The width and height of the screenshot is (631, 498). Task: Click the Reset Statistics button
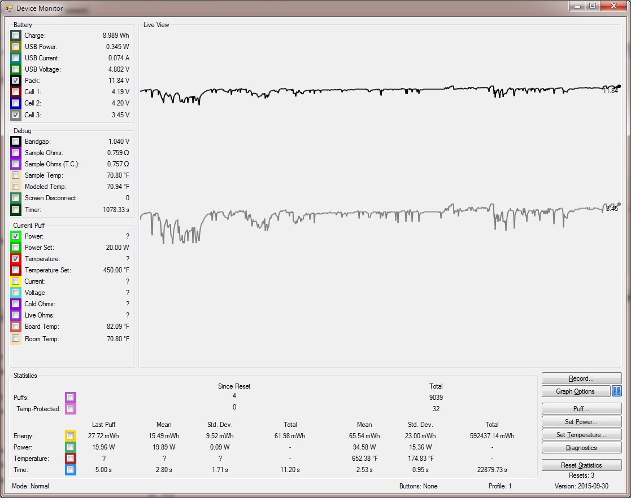click(x=581, y=465)
